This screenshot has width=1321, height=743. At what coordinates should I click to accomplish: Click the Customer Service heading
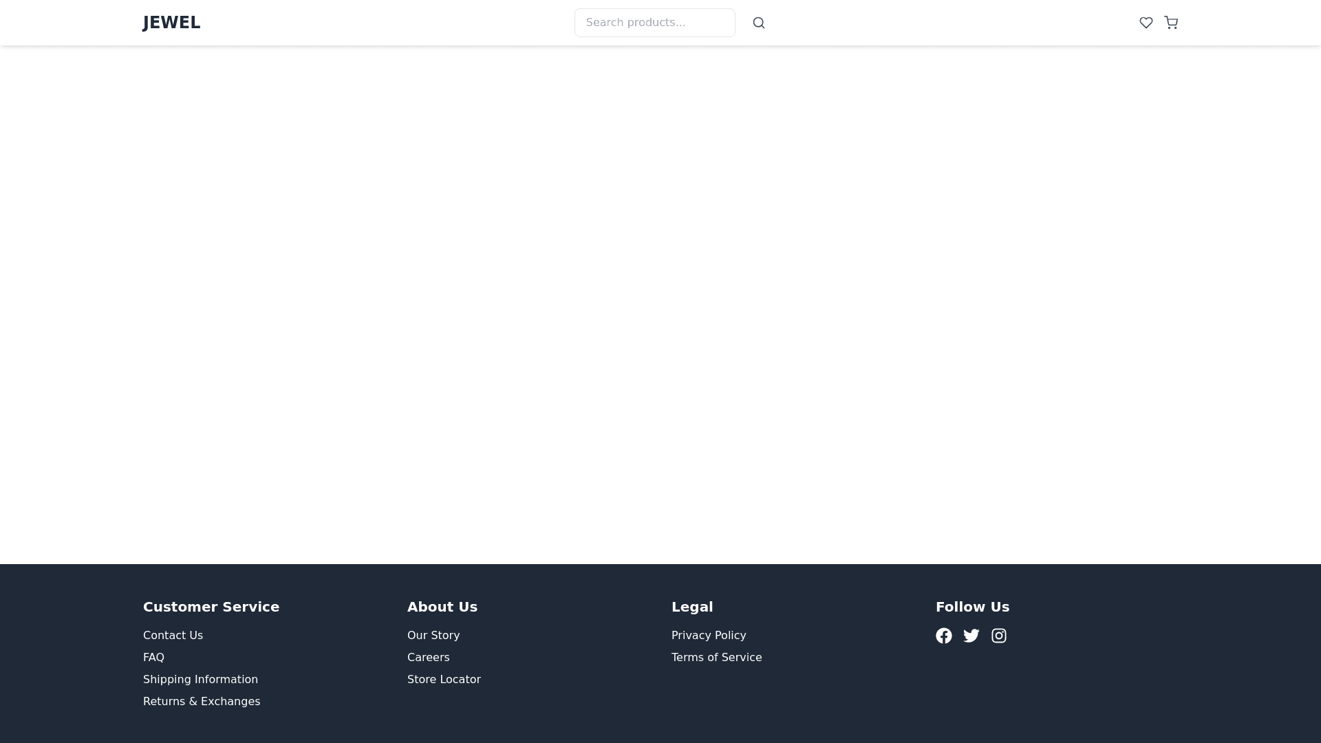[211, 607]
